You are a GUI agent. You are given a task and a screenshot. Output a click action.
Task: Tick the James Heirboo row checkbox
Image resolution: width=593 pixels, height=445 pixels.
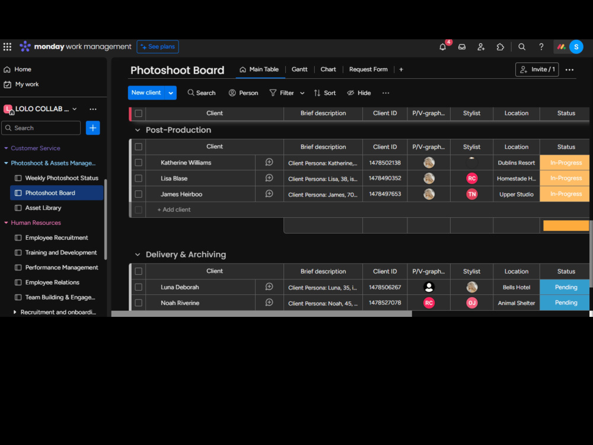[x=138, y=194]
